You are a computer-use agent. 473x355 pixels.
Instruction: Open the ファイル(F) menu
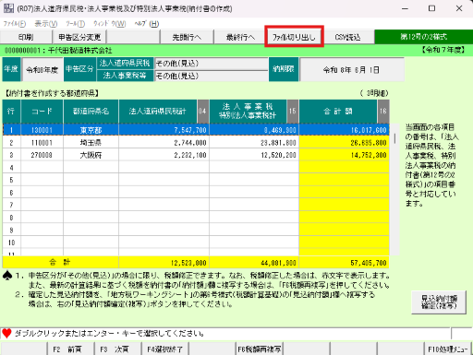click(x=15, y=24)
